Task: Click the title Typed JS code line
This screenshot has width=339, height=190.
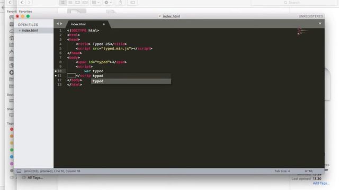Action: (101, 44)
